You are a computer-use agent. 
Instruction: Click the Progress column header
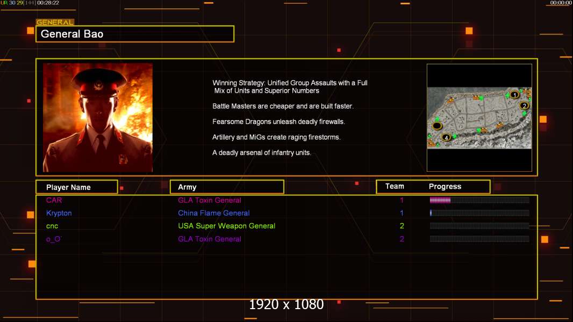445,186
